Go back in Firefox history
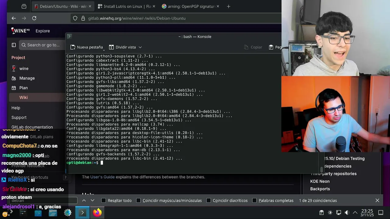Screen dimensions: 390x219 14,18
